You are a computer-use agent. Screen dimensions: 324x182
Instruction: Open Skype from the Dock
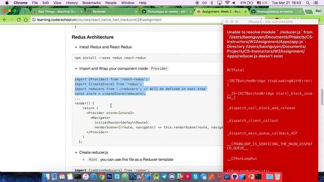pos(195,176)
